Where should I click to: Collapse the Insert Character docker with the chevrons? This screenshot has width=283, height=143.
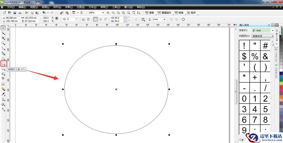pyautogui.click(x=269, y=25)
